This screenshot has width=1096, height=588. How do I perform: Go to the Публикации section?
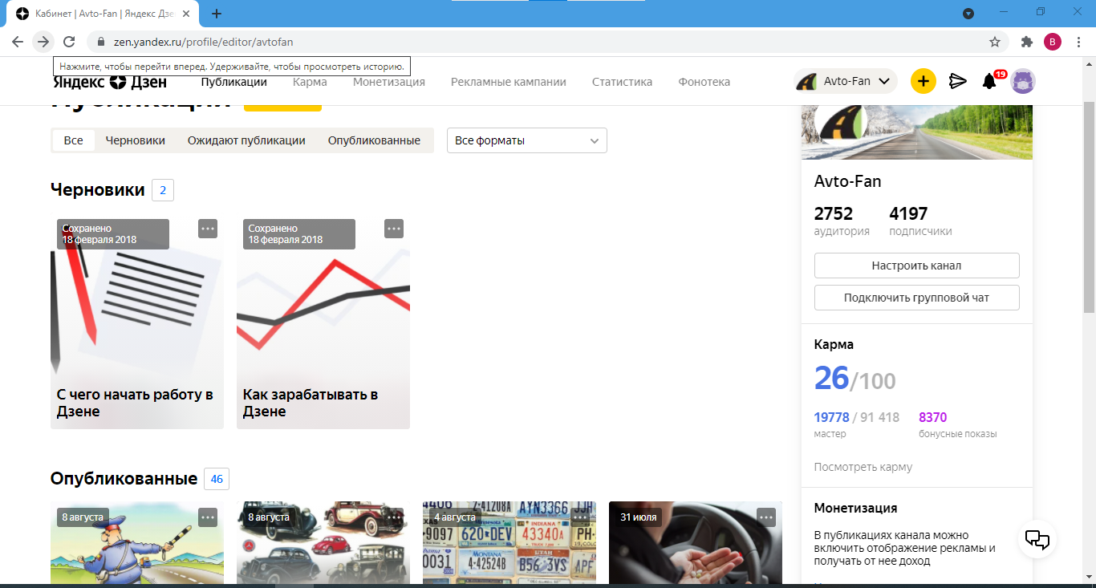coord(234,82)
